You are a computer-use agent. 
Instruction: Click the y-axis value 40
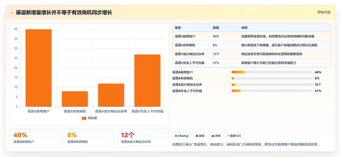16,29
